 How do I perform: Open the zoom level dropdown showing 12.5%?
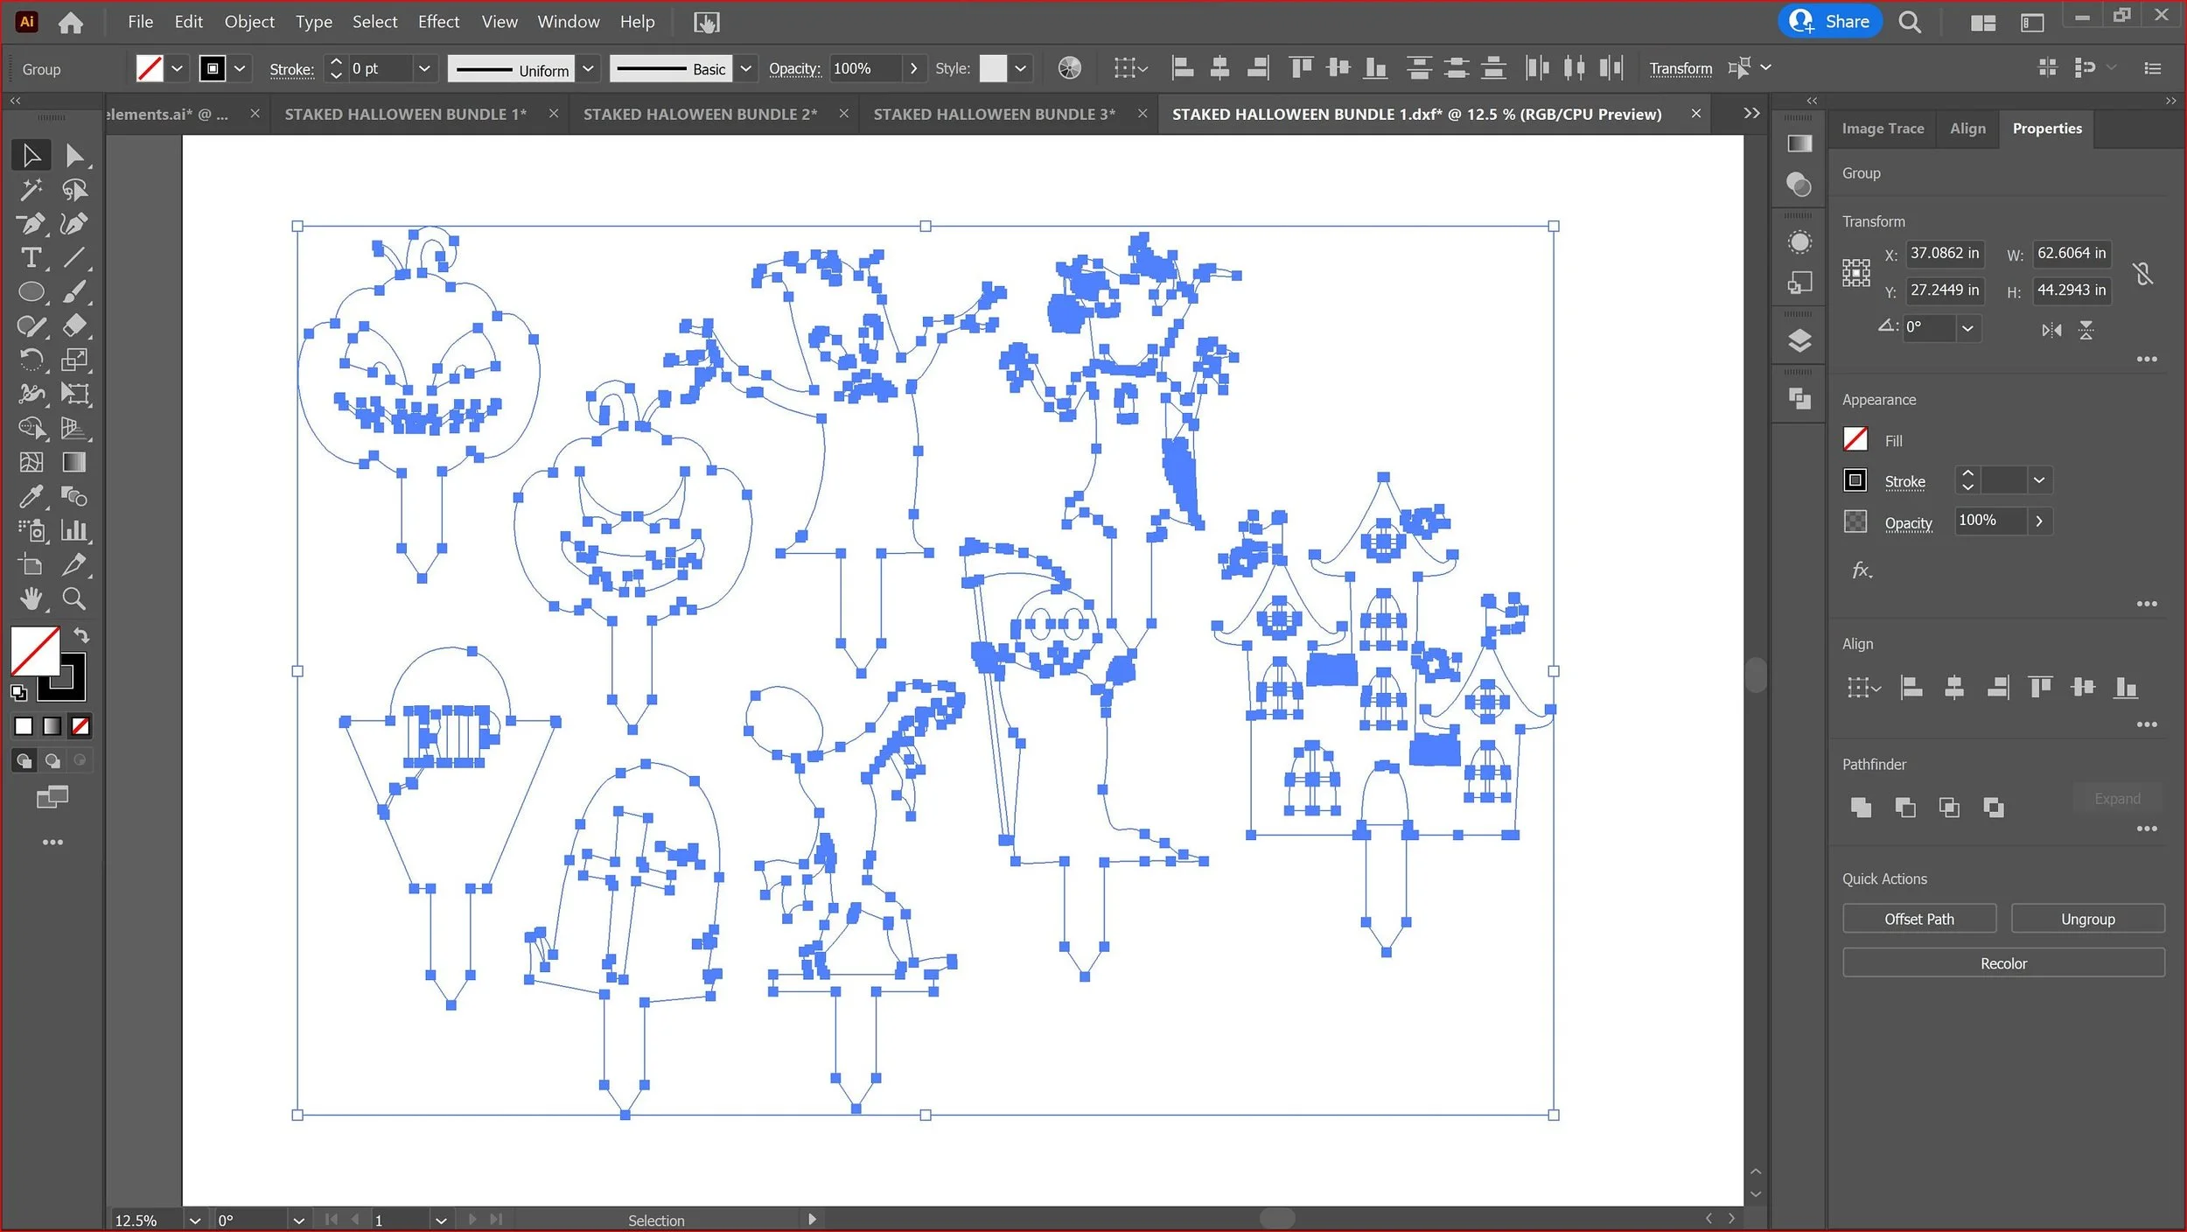195,1220
